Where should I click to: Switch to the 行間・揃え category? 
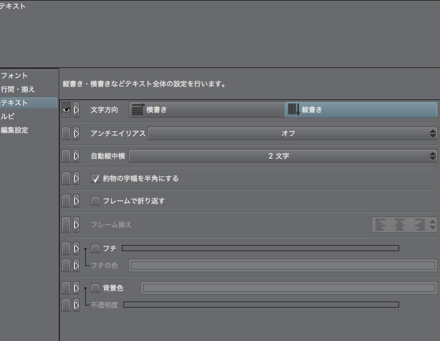pos(18,89)
